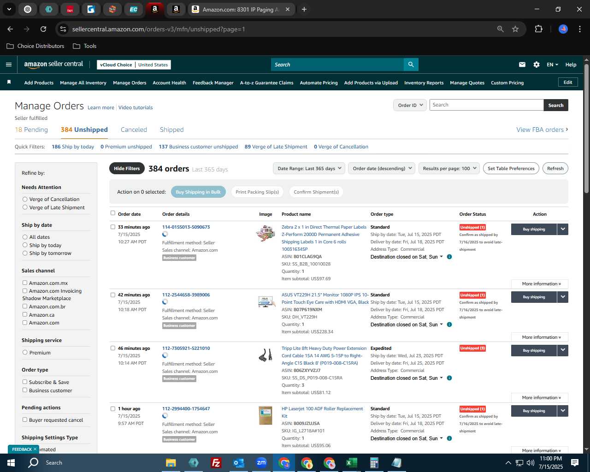Viewport: 590px width, 472px height.
Task: Open the browser extensions puzzle icon
Action: coord(538,29)
